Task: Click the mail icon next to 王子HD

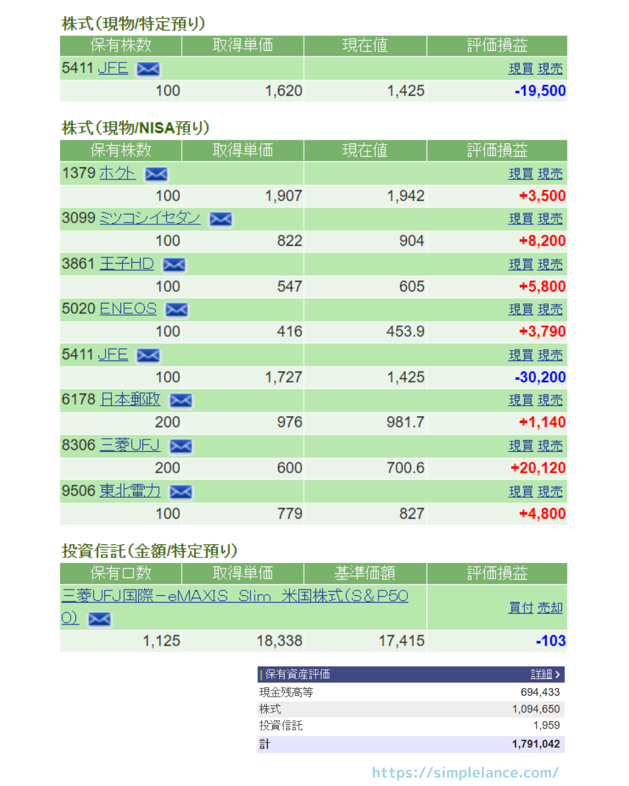Action: click(174, 265)
